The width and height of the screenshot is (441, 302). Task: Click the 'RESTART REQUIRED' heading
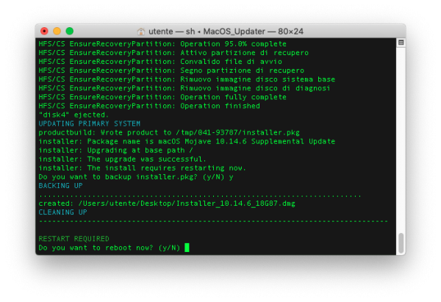coord(73,239)
